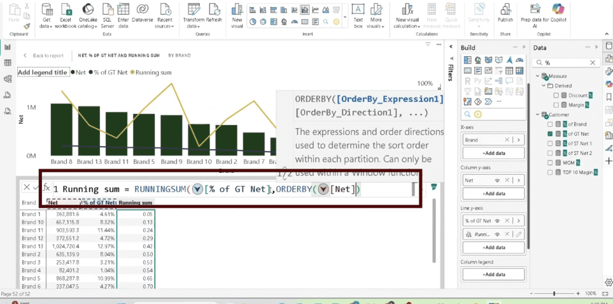Screen dimensions: 613x304
Task: Click in the Data pane search field
Action: pos(565,62)
